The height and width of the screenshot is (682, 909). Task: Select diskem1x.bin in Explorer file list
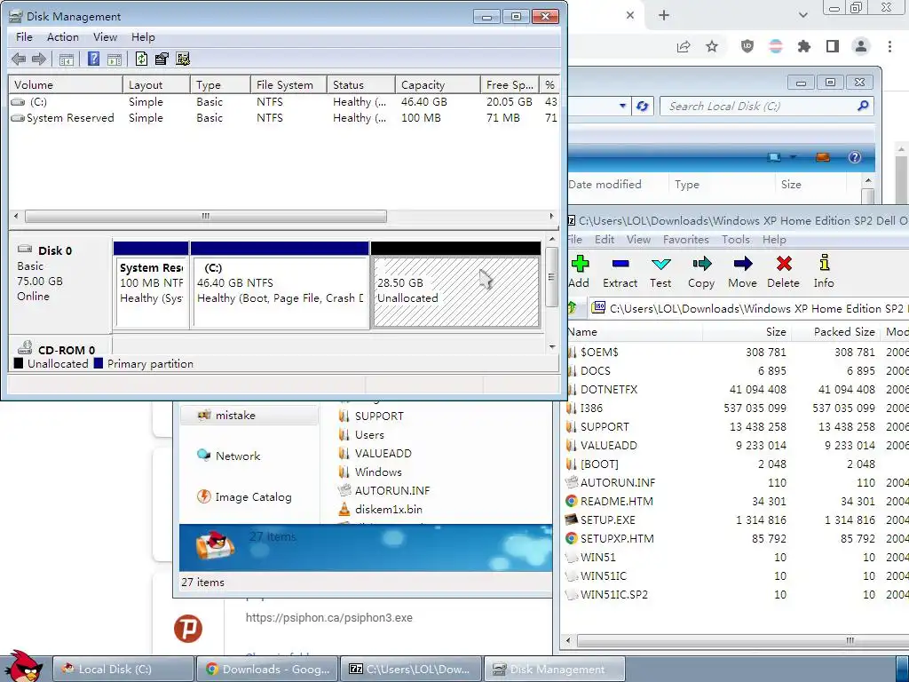tap(388, 509)
